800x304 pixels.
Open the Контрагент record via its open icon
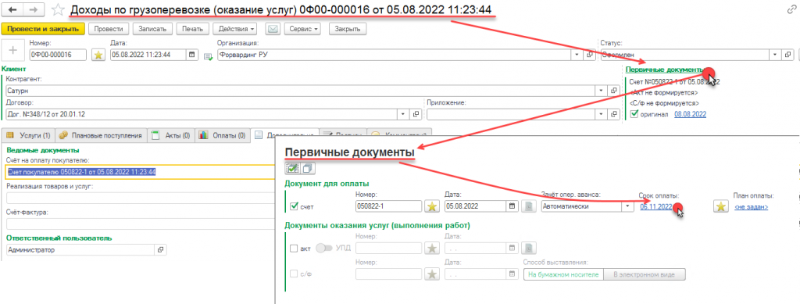click(614, 91)
